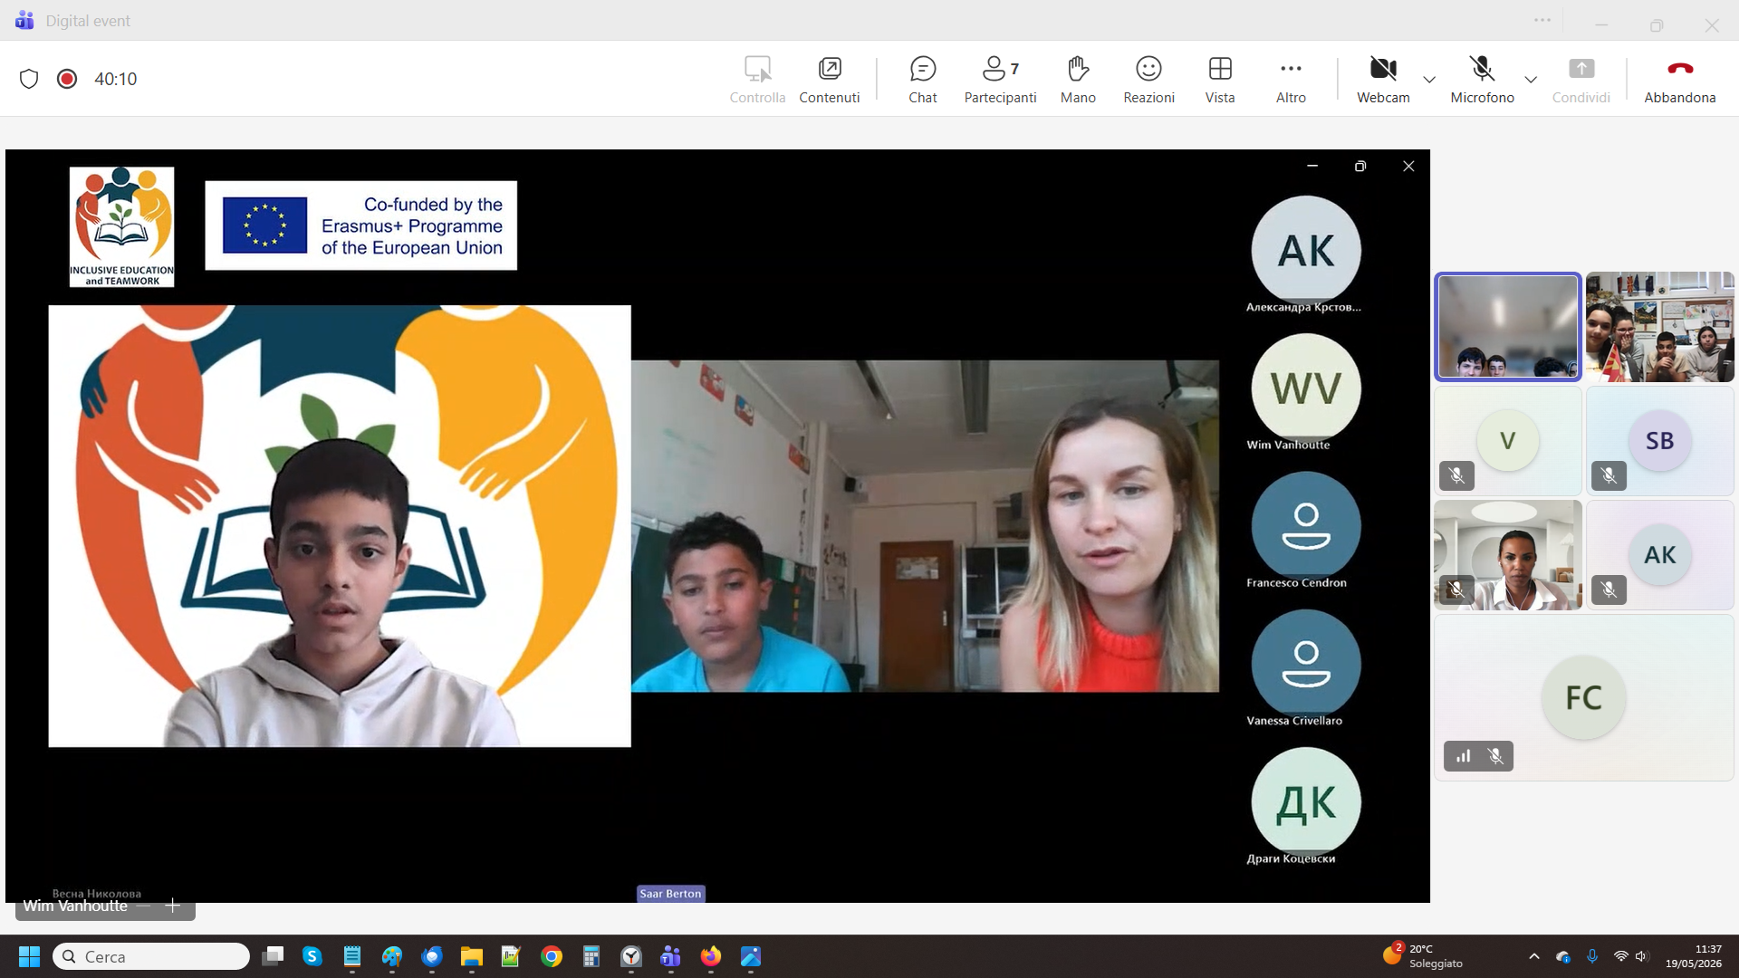Open Firefox from taskbar
The width and height of the screenshot is (1739, 978).
point(711,956)
